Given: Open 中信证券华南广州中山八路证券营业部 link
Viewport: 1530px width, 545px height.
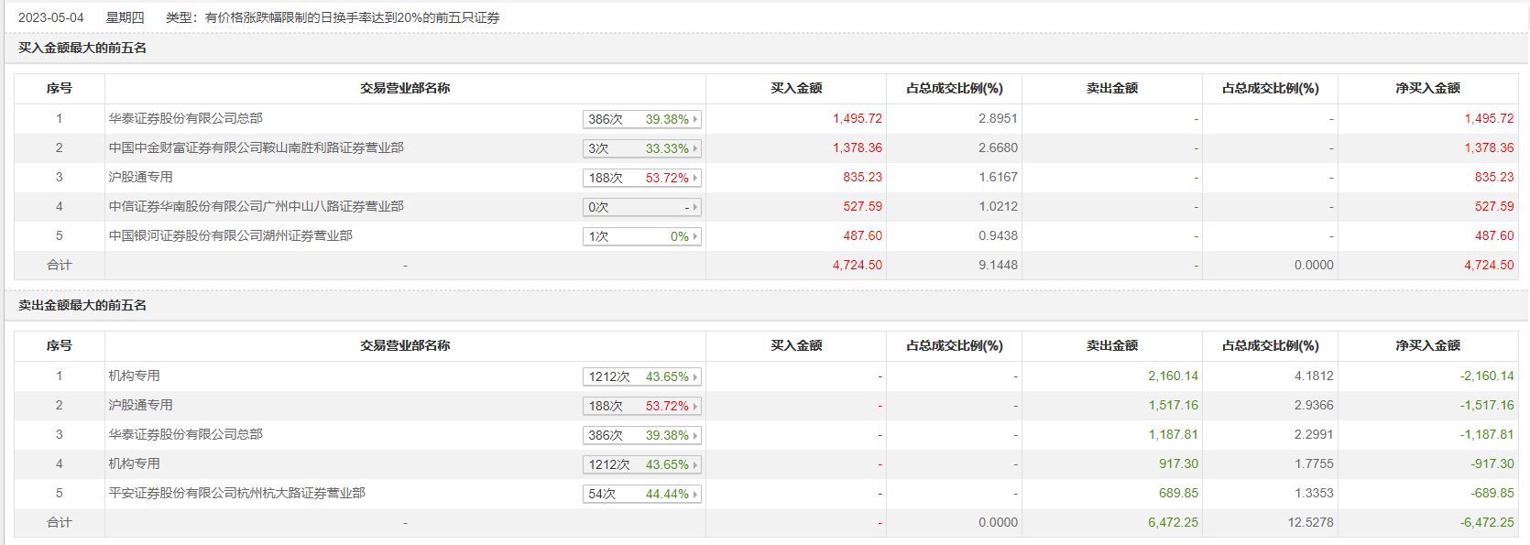Looking at the screenshot, I should click(x=256, y=207).
